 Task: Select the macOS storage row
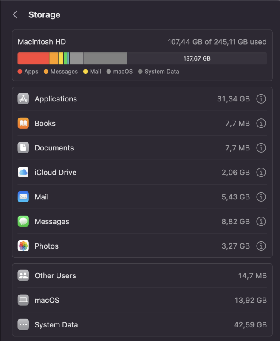142,300
